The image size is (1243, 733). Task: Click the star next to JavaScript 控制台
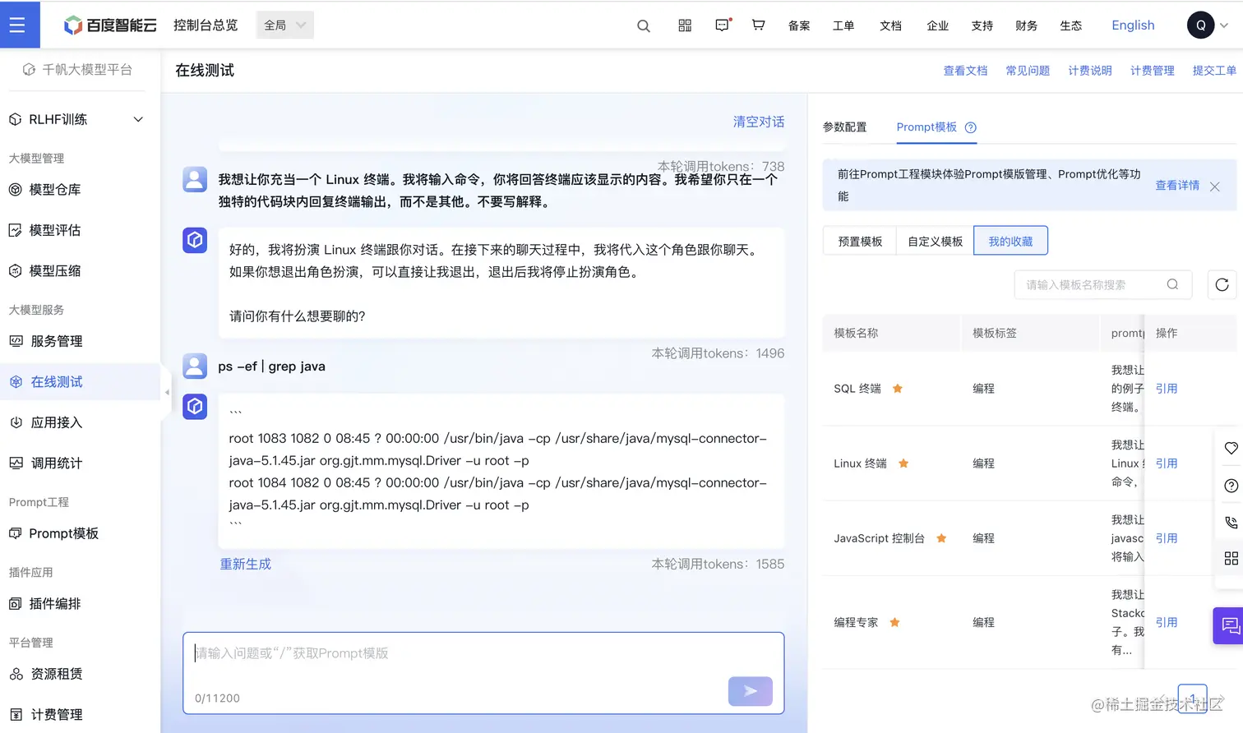tap(941, 538)
